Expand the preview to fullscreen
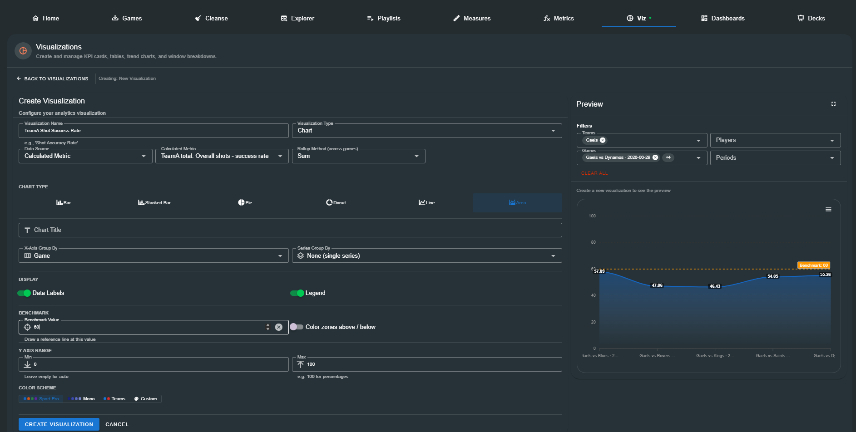 click(833, 104)
